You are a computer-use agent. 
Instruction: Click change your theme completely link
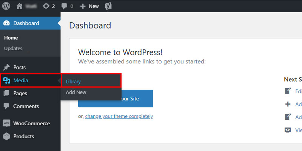pos(119,116)
